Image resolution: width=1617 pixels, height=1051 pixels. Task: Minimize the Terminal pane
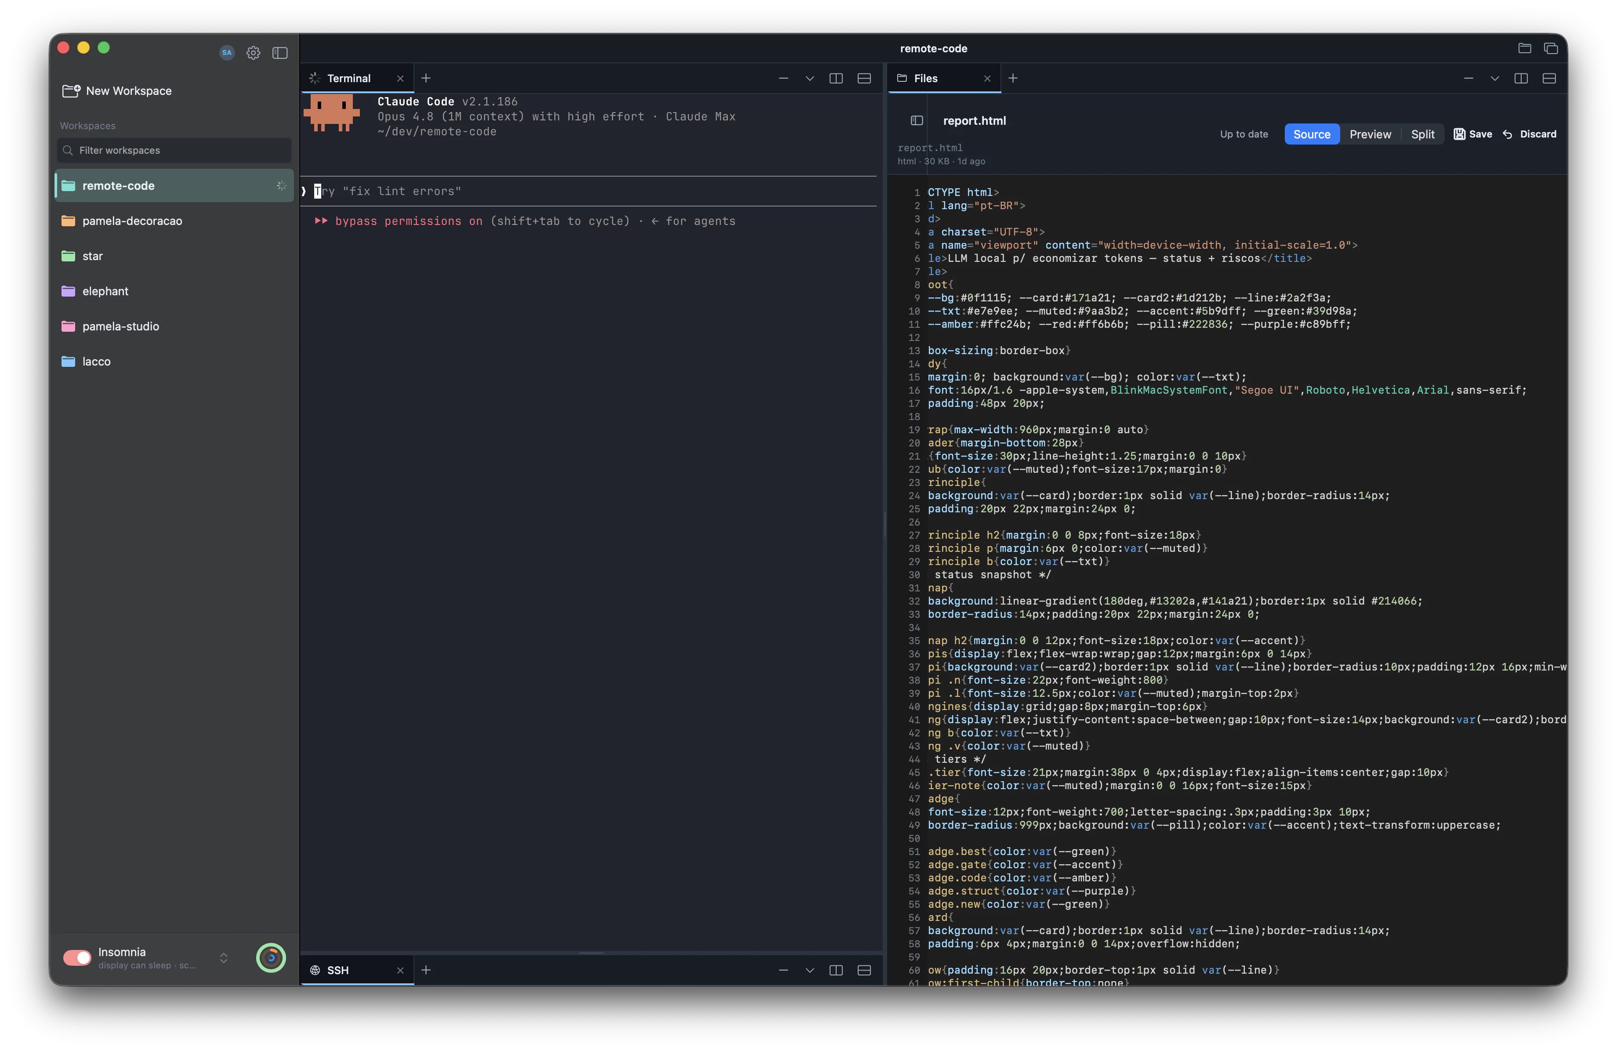coord(783,78)
